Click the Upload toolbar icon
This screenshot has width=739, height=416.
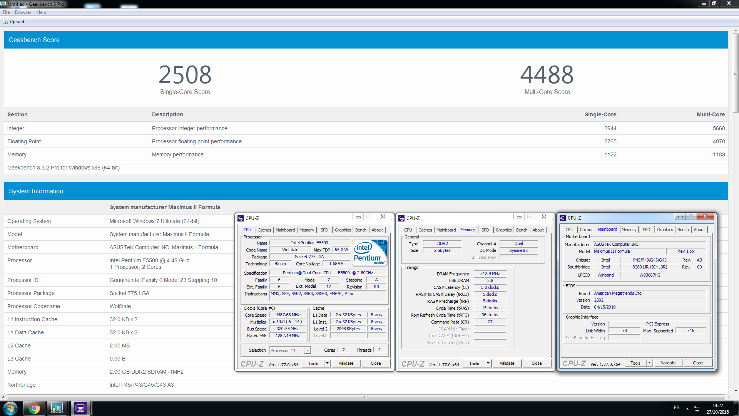coord(5,22)
